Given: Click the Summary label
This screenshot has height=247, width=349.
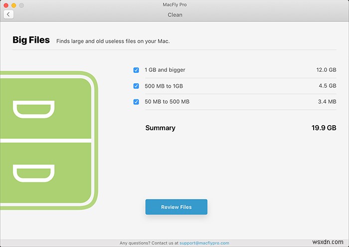Looking at the screenshot, I should [160, 128].
